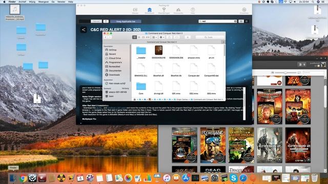The width and height of the screenshot is (328, 184).
Task: Open the Wijzig menu in the menu bar
Action: [32, 2]
